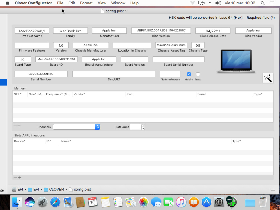The height and width of the screenshot is (210, 280).
Task: Open the Edit menu
Action: click(72, 3)
